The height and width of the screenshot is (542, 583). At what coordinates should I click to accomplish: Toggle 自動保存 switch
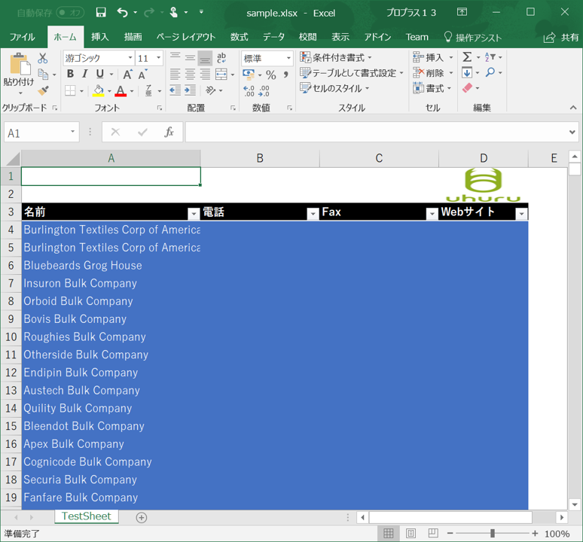[x=70, y=13]
